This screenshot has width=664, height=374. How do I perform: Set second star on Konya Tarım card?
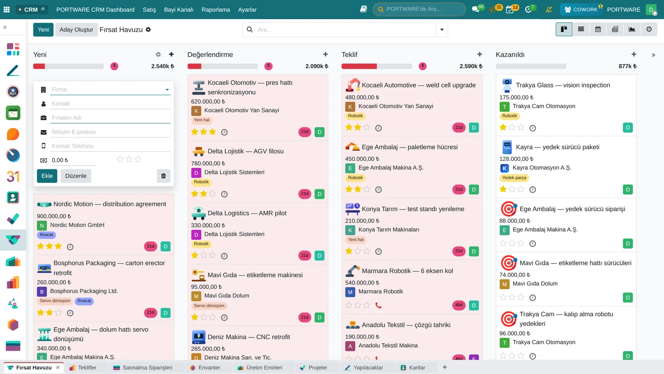click(x=358, y=251)
